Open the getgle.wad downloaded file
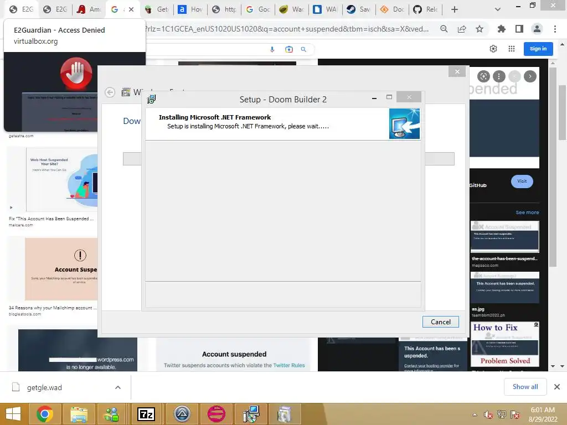567x425 pixels. click(44, 387)
